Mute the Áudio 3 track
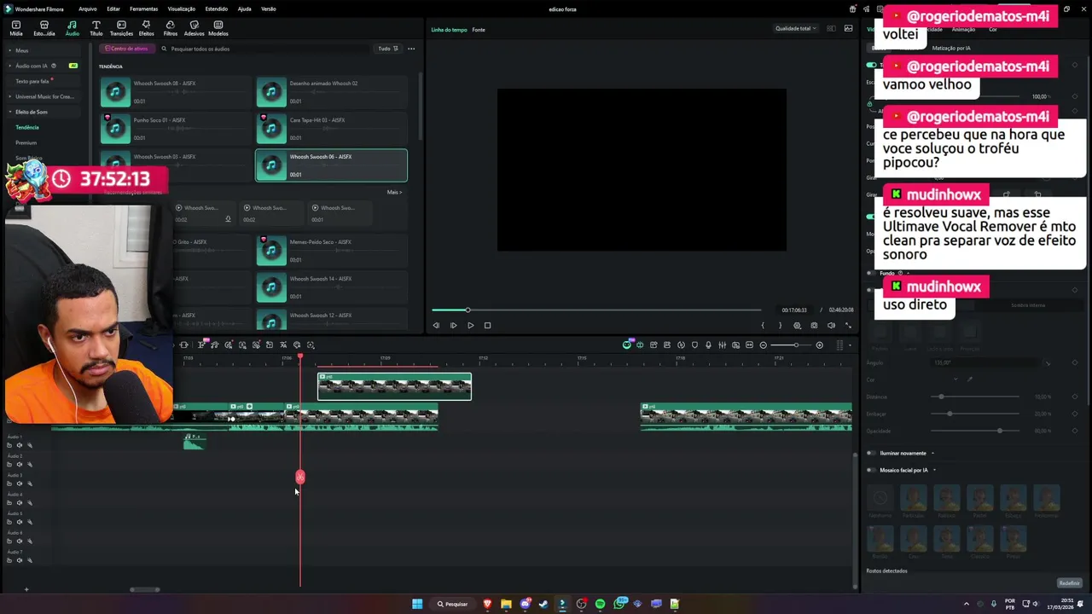Screen dimensions: 1092x614 point(20,484)
